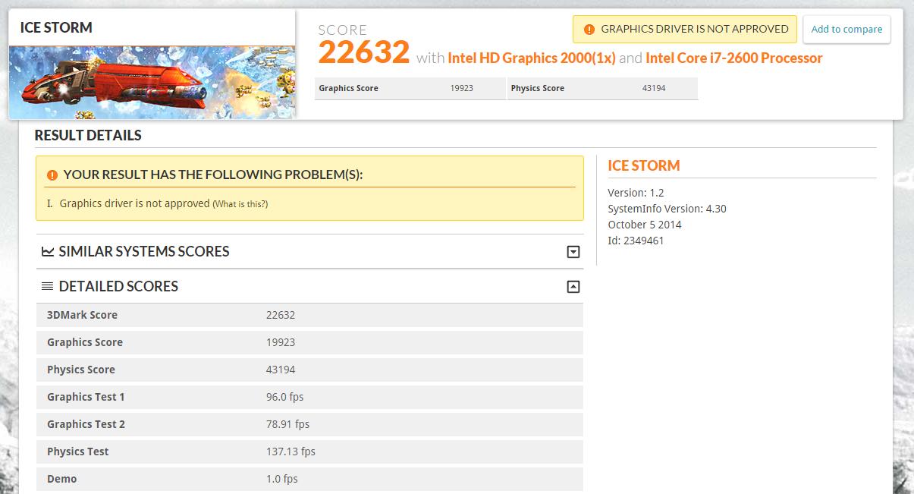Select the Physics Test row showing 137.13 fps

[309, 452]
